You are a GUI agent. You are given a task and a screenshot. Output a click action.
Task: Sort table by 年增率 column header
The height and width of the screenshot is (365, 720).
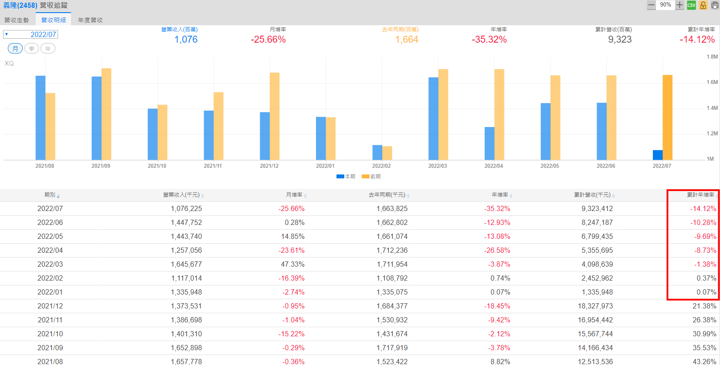[x=502, y=195]
